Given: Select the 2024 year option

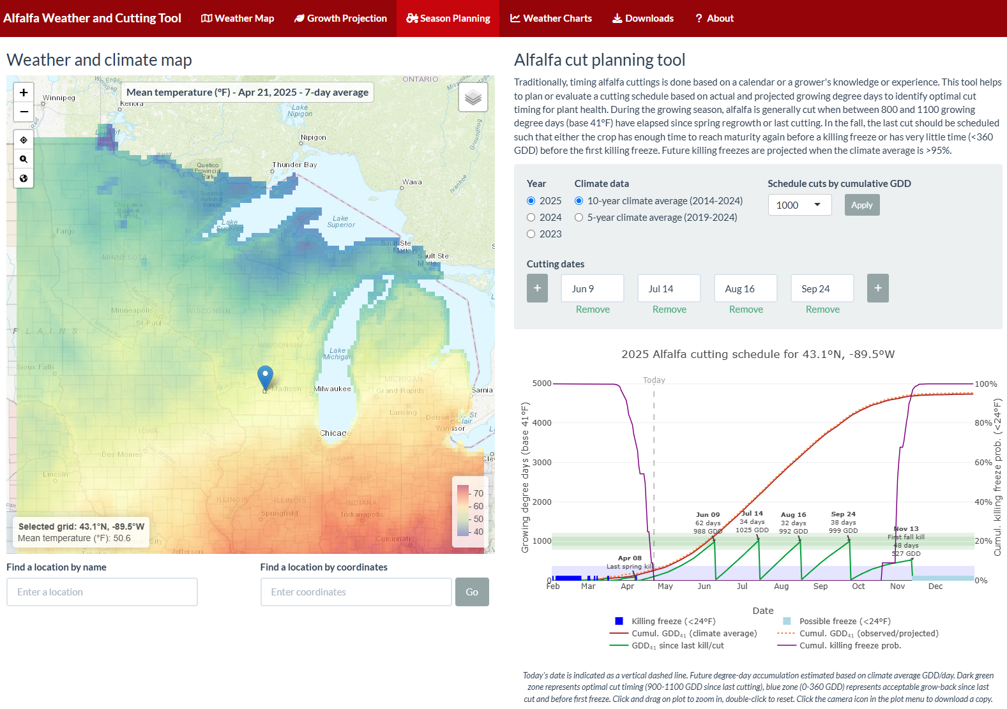Looking at the screenshot, I should tap(531, 218).
